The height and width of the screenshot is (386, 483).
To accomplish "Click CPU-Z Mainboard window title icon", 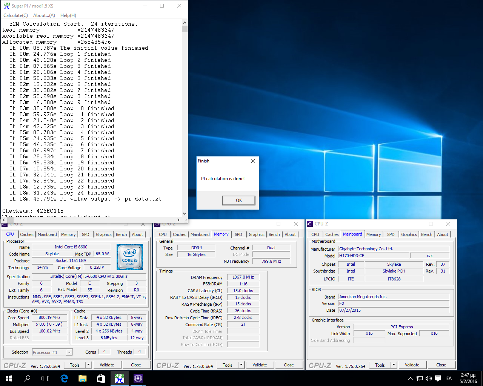I will (310, 224).
